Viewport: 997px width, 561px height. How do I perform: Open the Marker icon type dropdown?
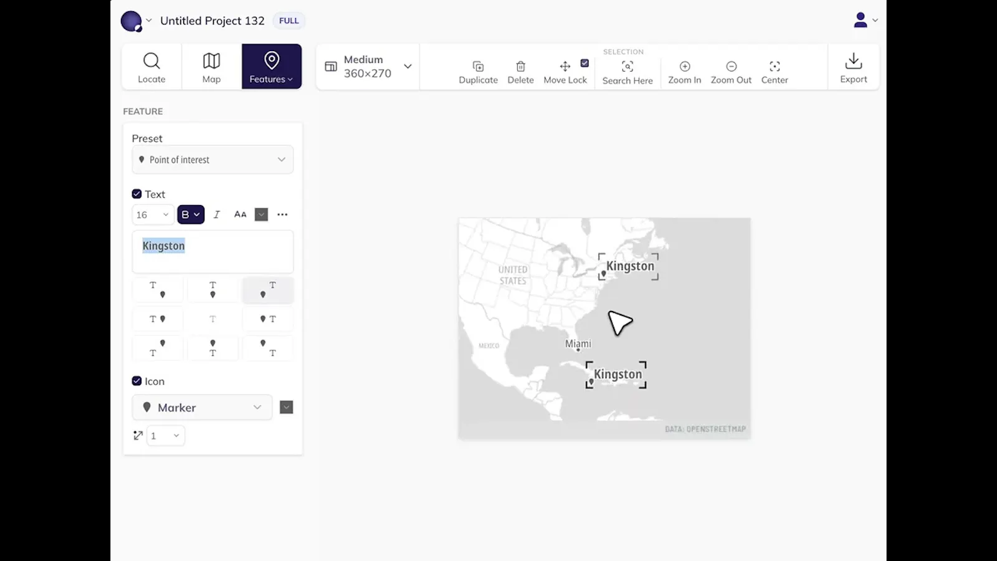tap(202, 407)
